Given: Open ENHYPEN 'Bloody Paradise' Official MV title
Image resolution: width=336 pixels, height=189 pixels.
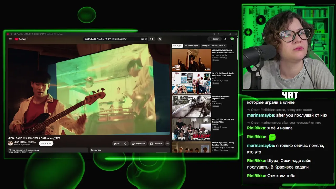Looking at the screenshot, I should 223,144.
